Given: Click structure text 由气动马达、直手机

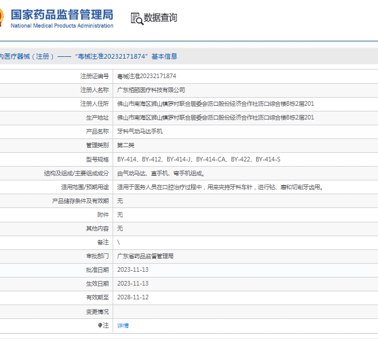Looking at the screenshot, I should coord(161,173).
